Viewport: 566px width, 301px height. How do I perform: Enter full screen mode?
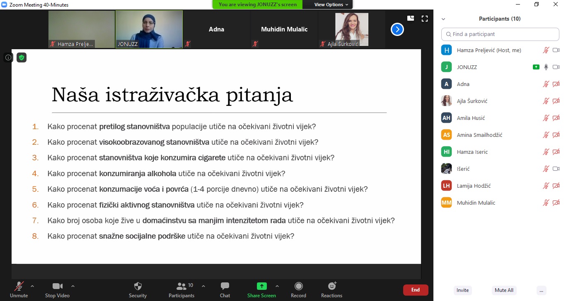click(424, 19)
